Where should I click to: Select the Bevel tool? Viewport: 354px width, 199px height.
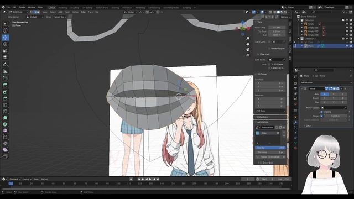pyautogui.click(x=5, y=98)
